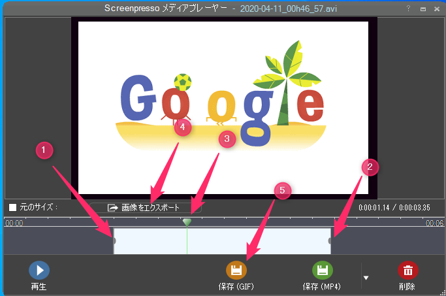Viewport: 446px width, 296px height.
Task: Click the time readout 0:00:01.14 / 0:00:03.35
Action: point(394,208)
